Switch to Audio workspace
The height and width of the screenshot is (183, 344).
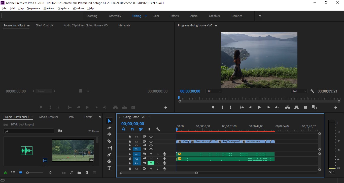click(194, 16)
